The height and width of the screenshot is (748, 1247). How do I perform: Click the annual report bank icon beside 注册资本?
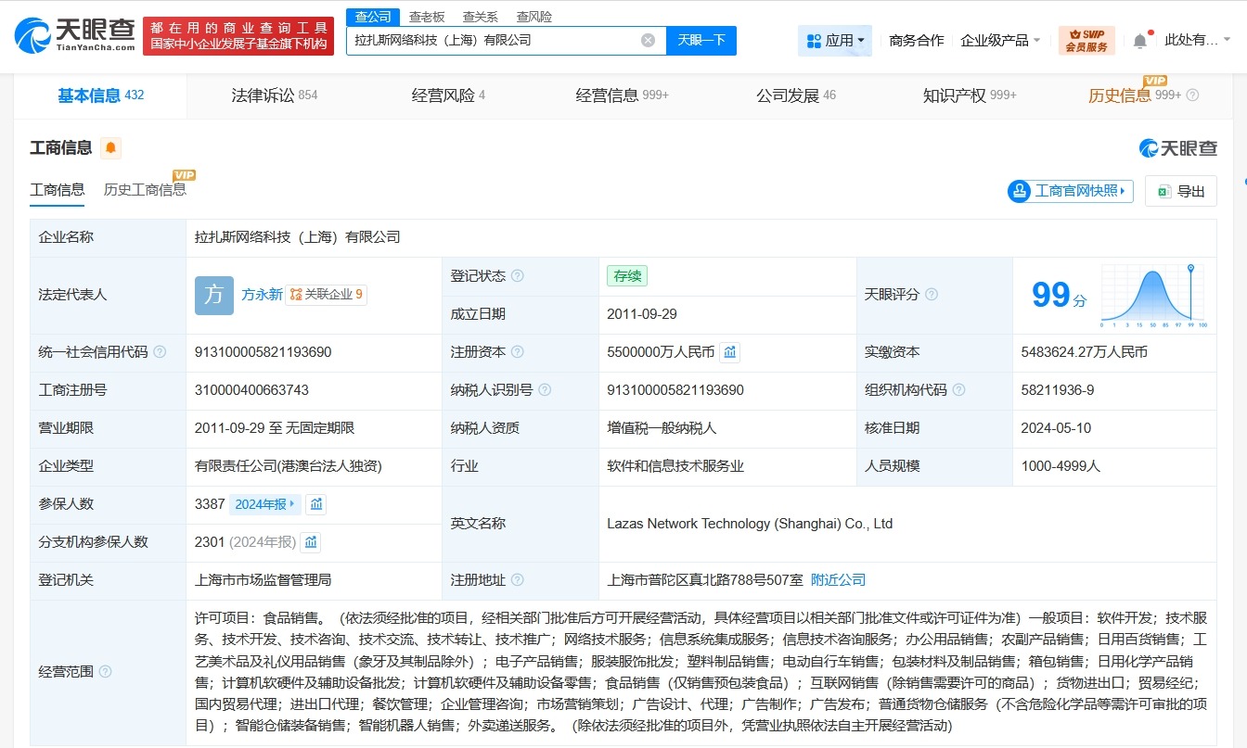pyautogui.click(x=731, y=352)
